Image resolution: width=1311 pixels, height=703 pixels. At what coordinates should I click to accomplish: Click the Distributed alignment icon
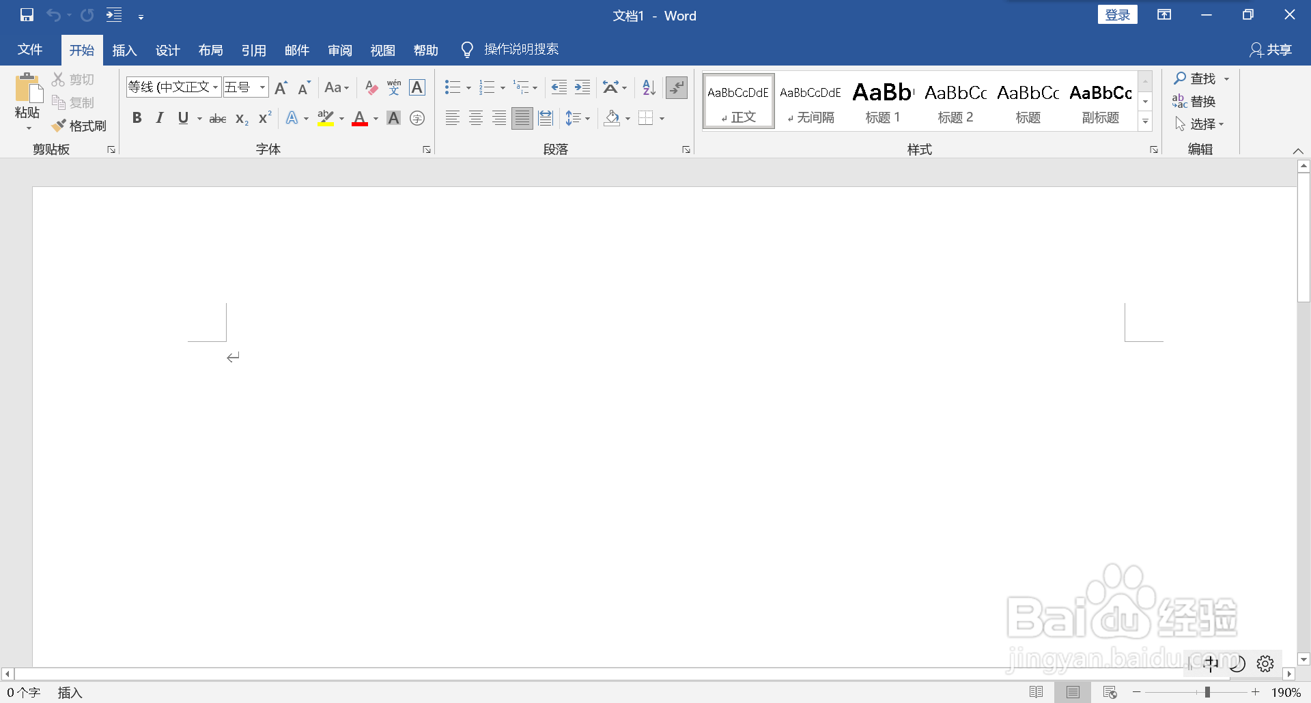pos(546,118)
